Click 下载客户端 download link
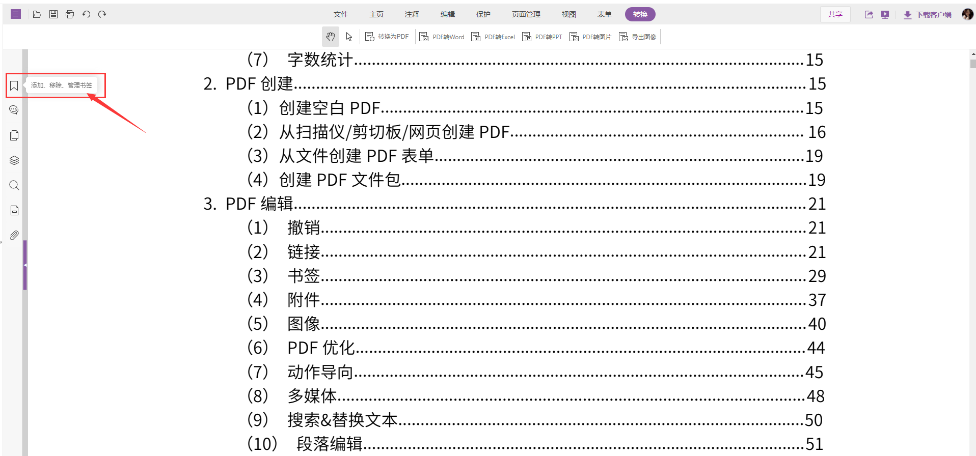 pos(928,15)
